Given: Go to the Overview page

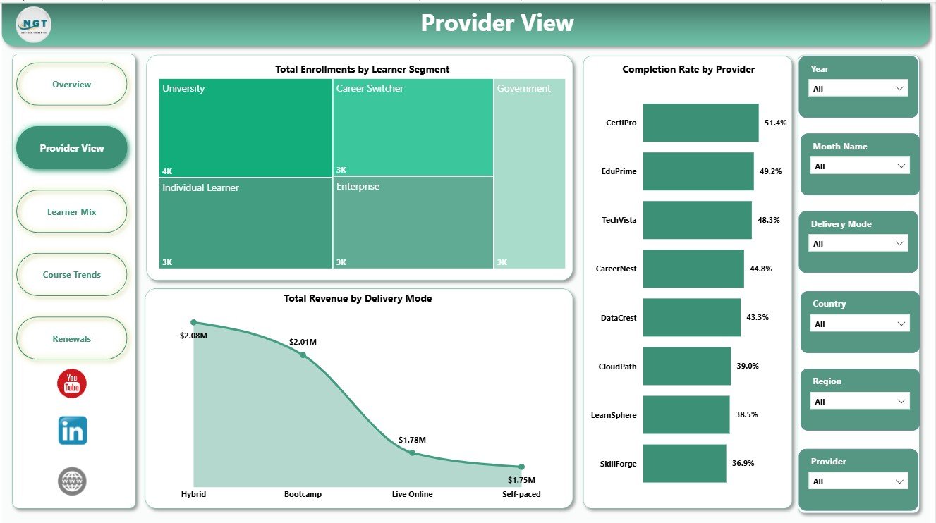Looking at the screenshot, I should click(x=72, y=85).
